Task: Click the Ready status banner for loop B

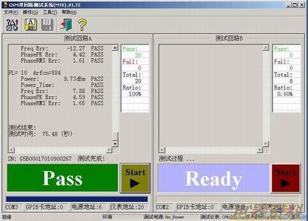Action: coord(213,178)
